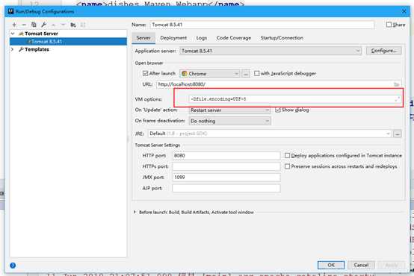Open the Chrome browser dropdown

(210, 74)
